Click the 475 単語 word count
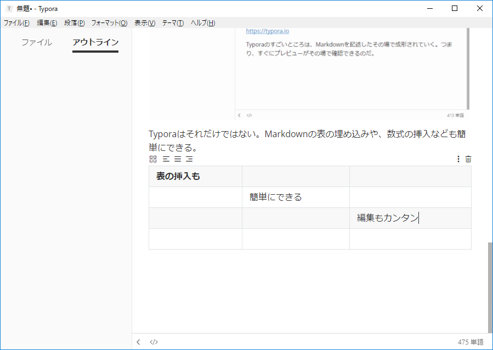 pos(471,342)
